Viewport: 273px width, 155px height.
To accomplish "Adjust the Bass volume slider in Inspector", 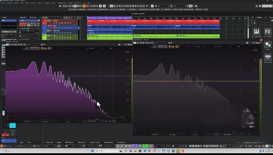I will click(x=29, y=29).
